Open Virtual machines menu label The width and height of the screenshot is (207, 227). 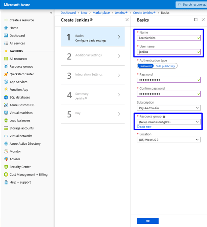[x=21, y=113]
